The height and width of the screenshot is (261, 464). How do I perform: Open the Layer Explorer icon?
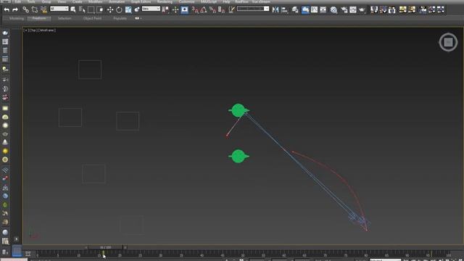(295, 10)
